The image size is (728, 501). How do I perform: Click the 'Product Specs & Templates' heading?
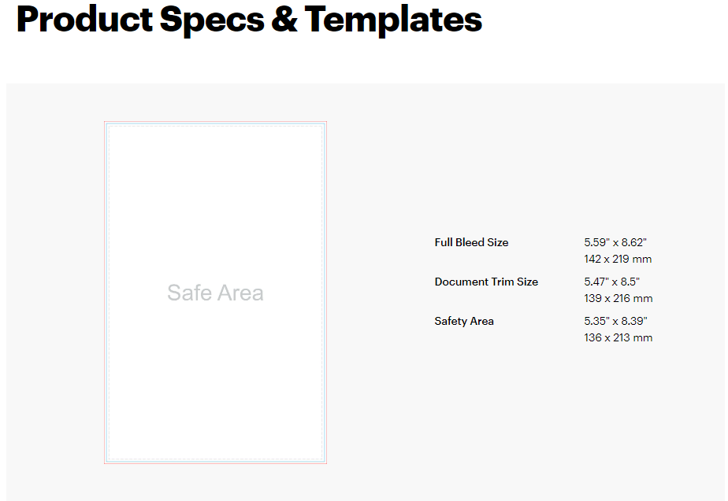[x=249, y=19]
